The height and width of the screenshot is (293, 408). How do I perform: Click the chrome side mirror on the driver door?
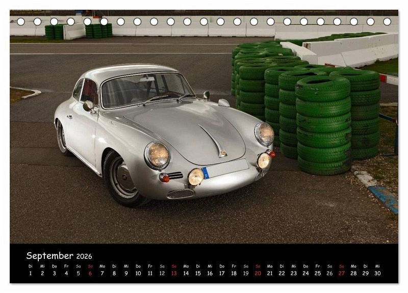tap(89, 105)
